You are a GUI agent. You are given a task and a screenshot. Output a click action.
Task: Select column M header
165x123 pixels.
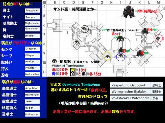click(x=158, y=2)
